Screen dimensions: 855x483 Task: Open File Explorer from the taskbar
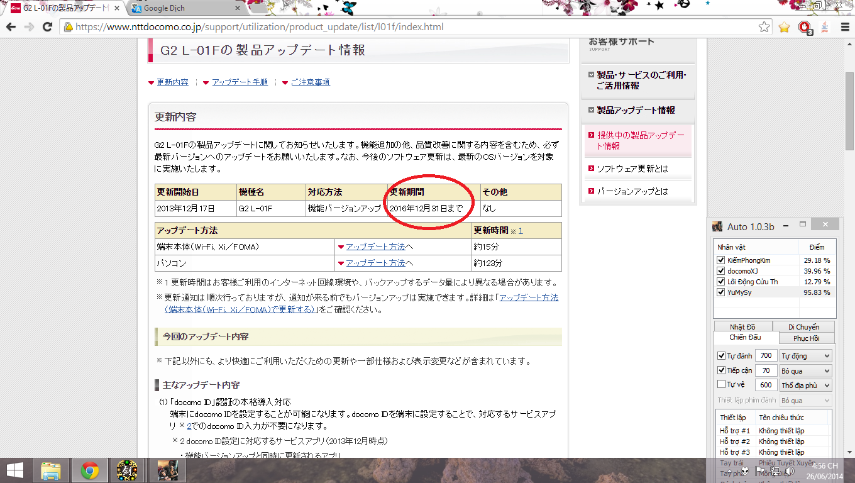point(51,470)
